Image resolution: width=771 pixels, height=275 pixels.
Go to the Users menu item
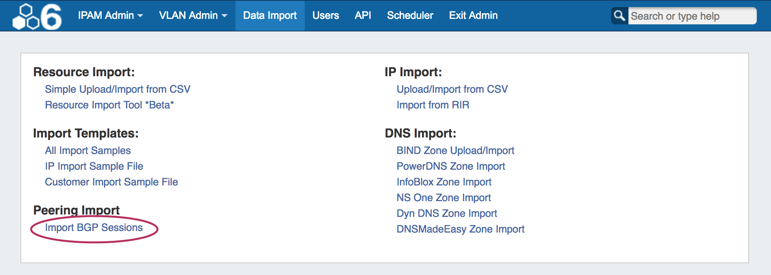click(x=325, y=15)
